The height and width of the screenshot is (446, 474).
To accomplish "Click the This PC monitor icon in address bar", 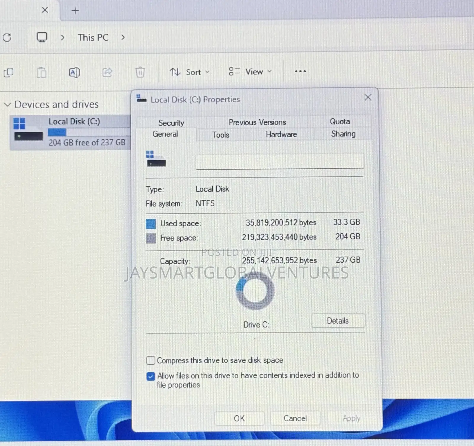I will tap(42, 37).
